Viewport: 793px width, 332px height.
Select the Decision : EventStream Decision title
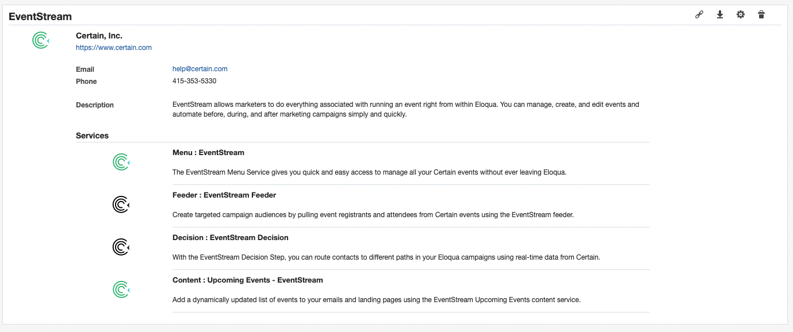(231, 238)
